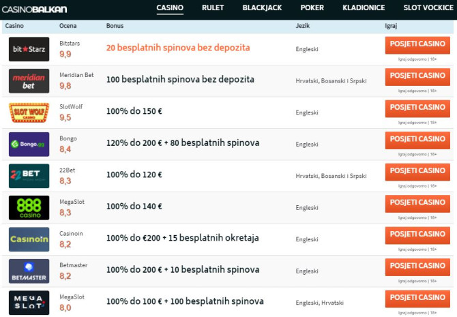Open the KLADIONICE menu item
This screenshot has width=457, height=317.
364,8
